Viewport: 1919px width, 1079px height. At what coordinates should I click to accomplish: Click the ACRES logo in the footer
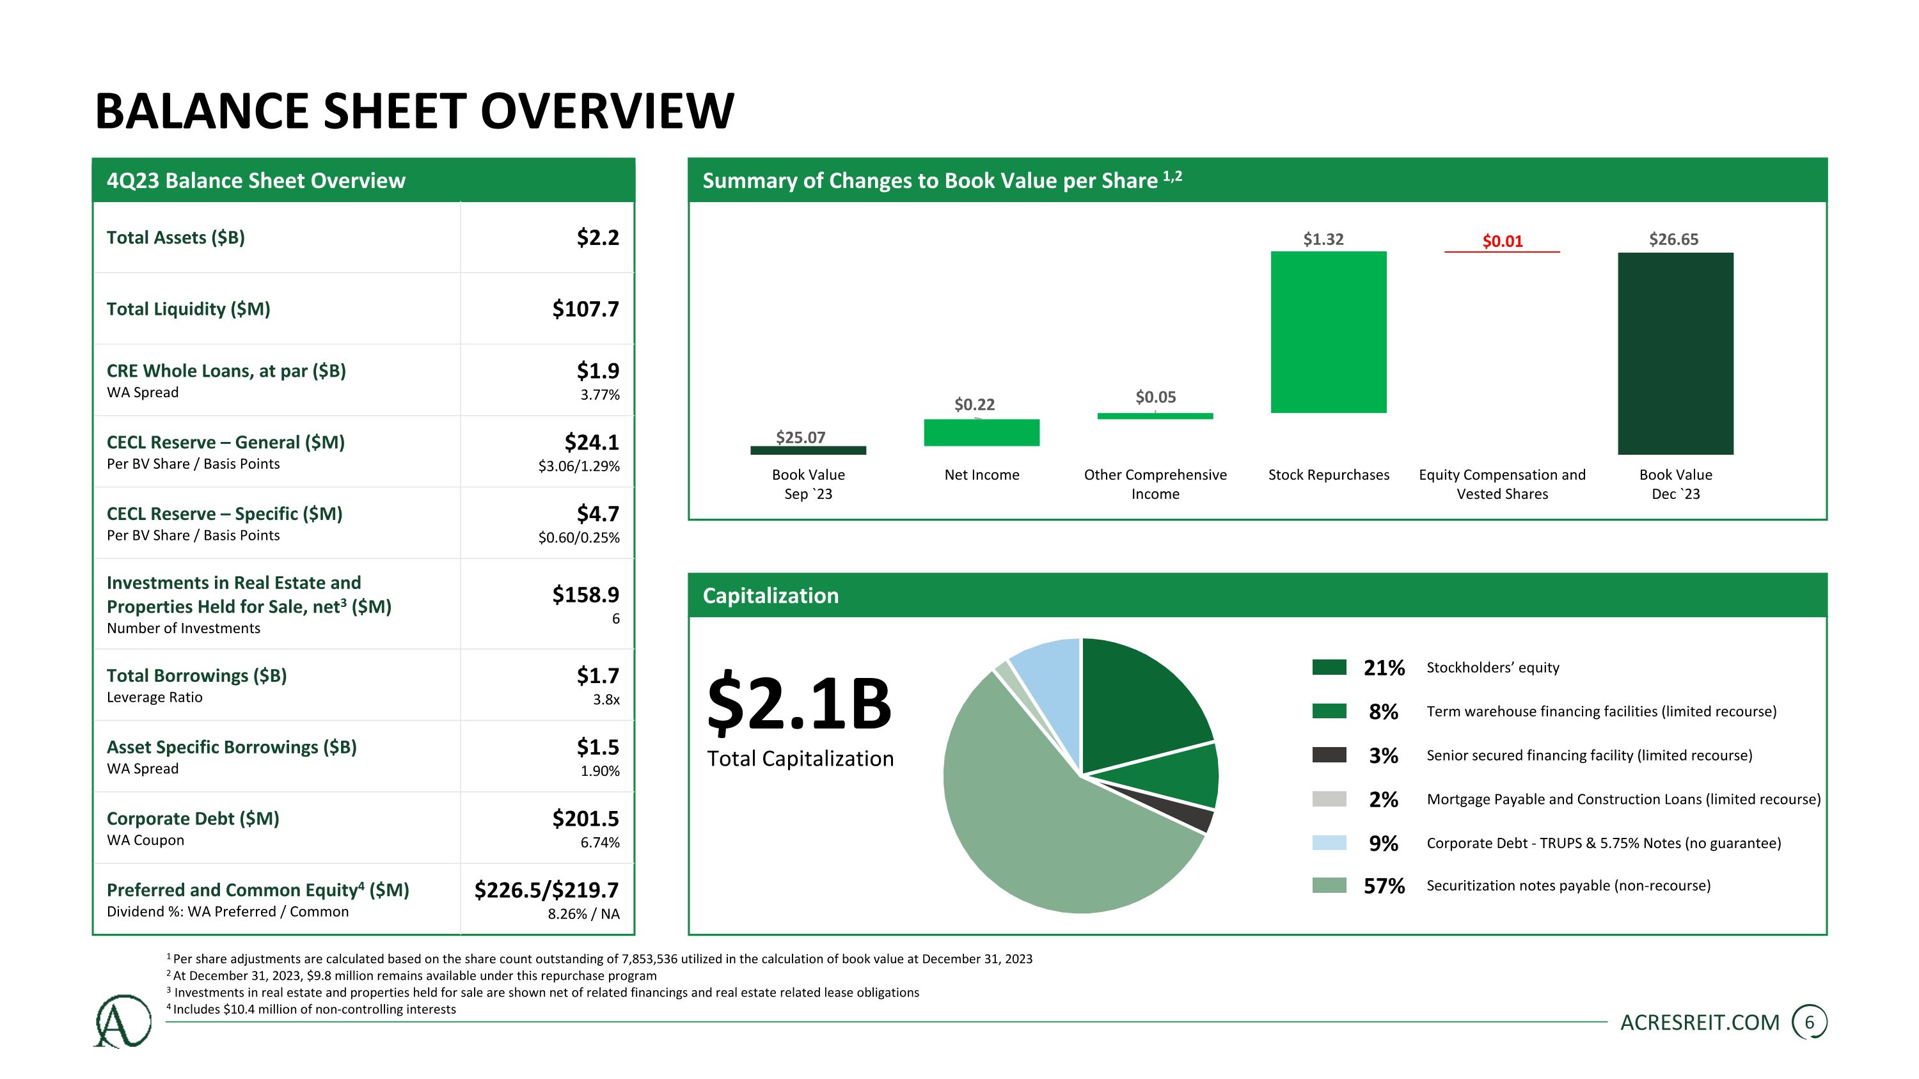point(123,1021)
